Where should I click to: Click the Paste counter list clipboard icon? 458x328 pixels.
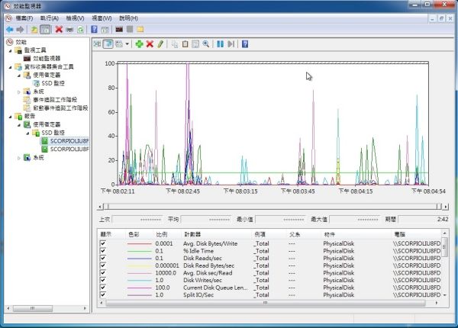click(185, 44)
